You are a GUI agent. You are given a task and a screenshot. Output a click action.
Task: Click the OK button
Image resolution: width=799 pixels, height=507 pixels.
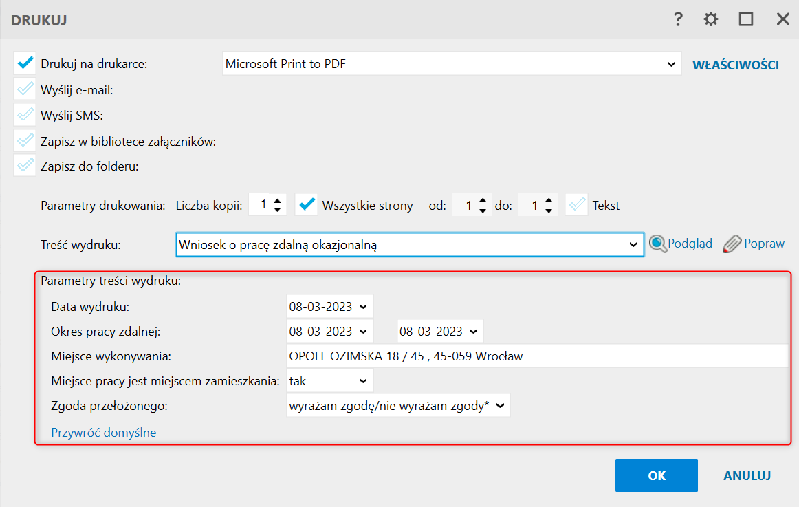coord(656,475)
